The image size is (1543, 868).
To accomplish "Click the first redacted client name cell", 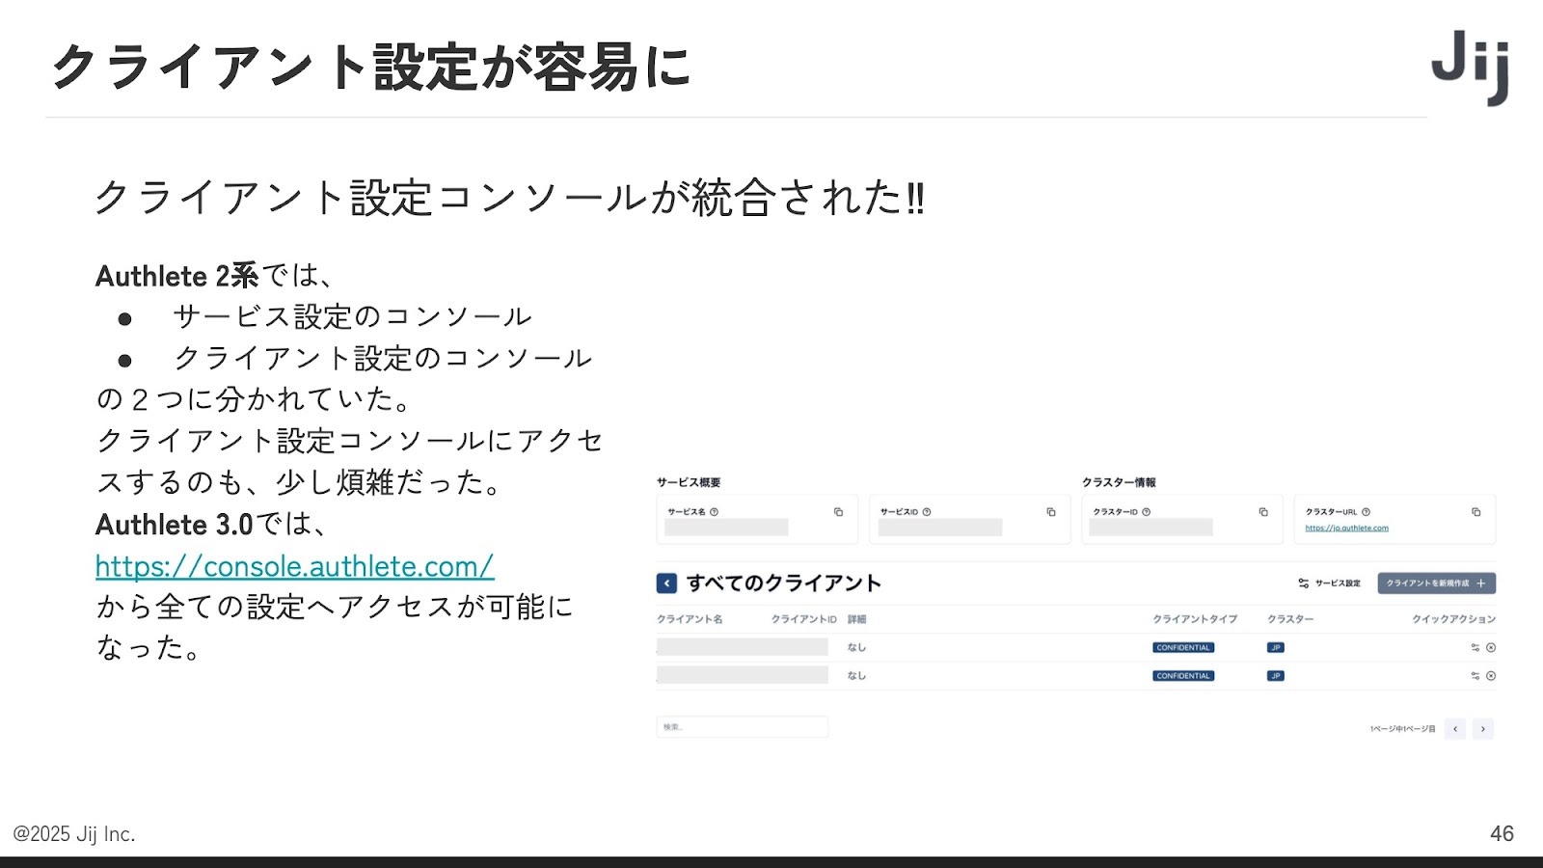I will coord(743,647).
